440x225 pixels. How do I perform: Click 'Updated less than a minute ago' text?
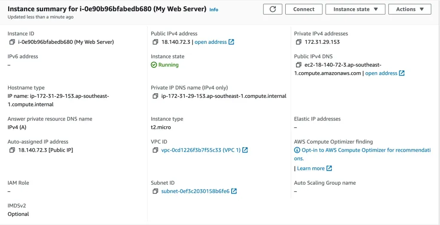pyautogui.click(x=40, y=17)
